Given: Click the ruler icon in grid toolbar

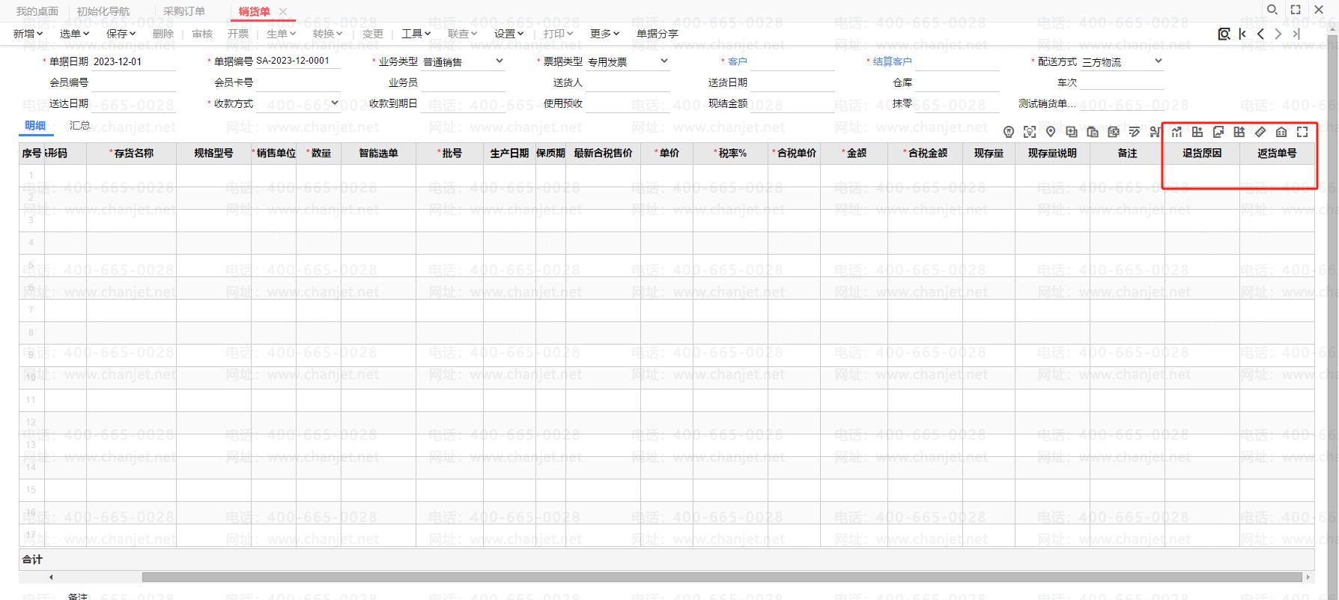Looking at the screenshot, I should pos(1260,132).
